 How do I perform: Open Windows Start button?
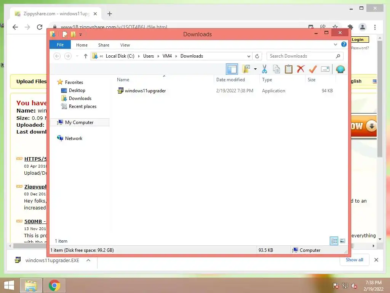point(9,285)
